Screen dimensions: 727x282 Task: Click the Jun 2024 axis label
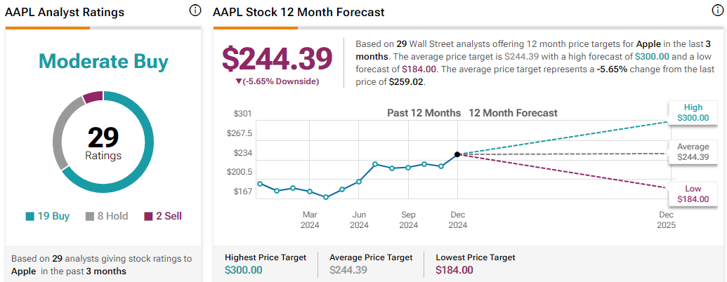click(x=359, y=219)
